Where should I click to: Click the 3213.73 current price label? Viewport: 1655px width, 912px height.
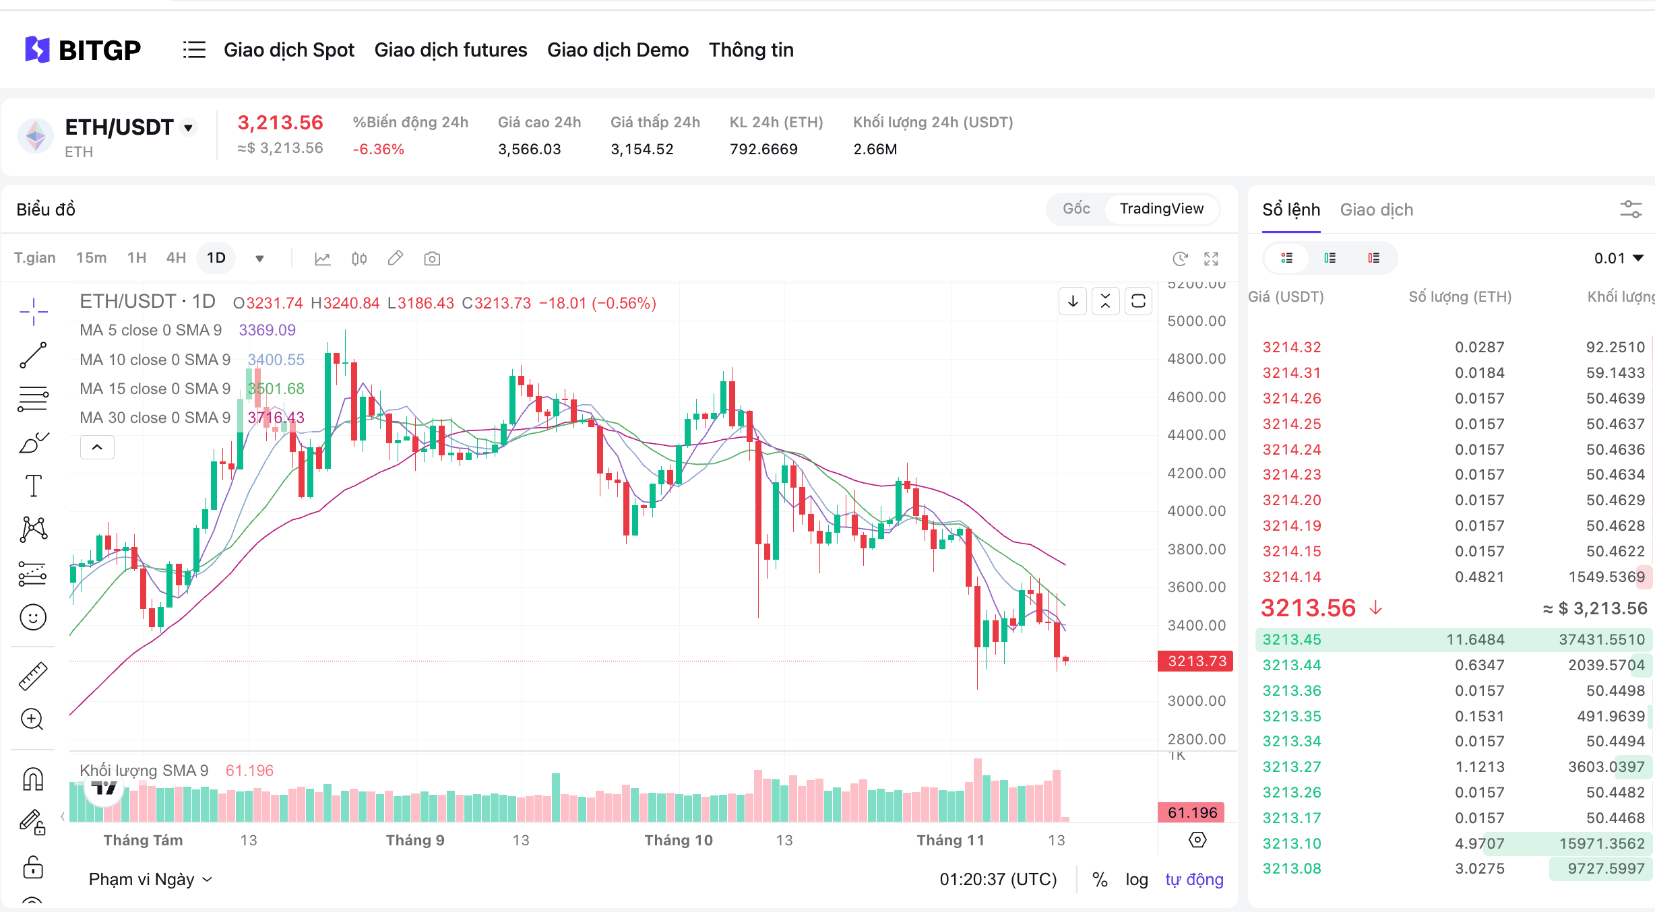(x=1196, y=661)
